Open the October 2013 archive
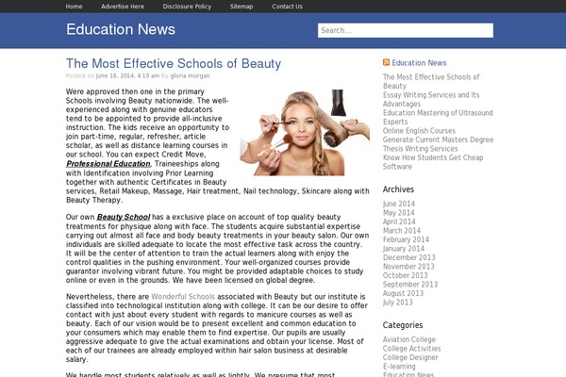 pos(405,275)
